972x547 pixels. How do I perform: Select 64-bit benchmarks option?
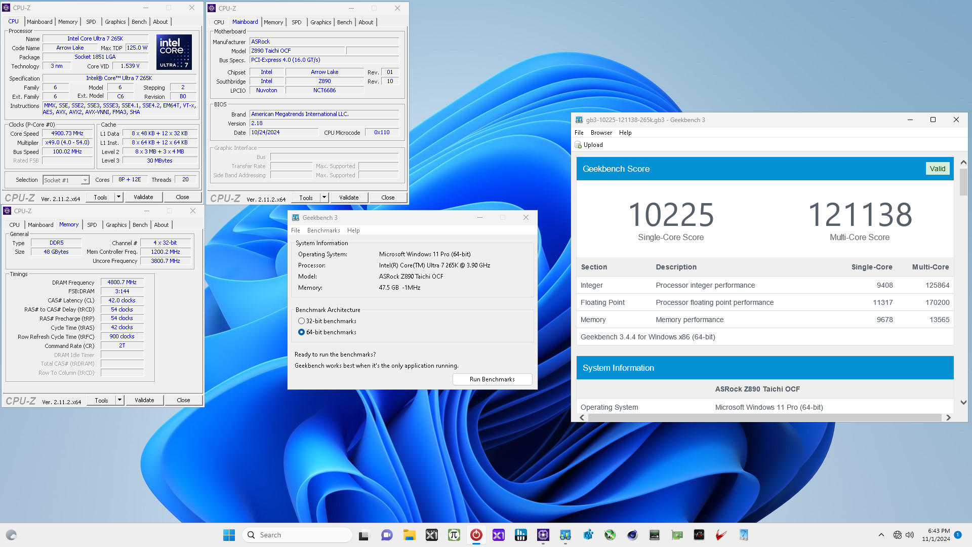[302, 332]
